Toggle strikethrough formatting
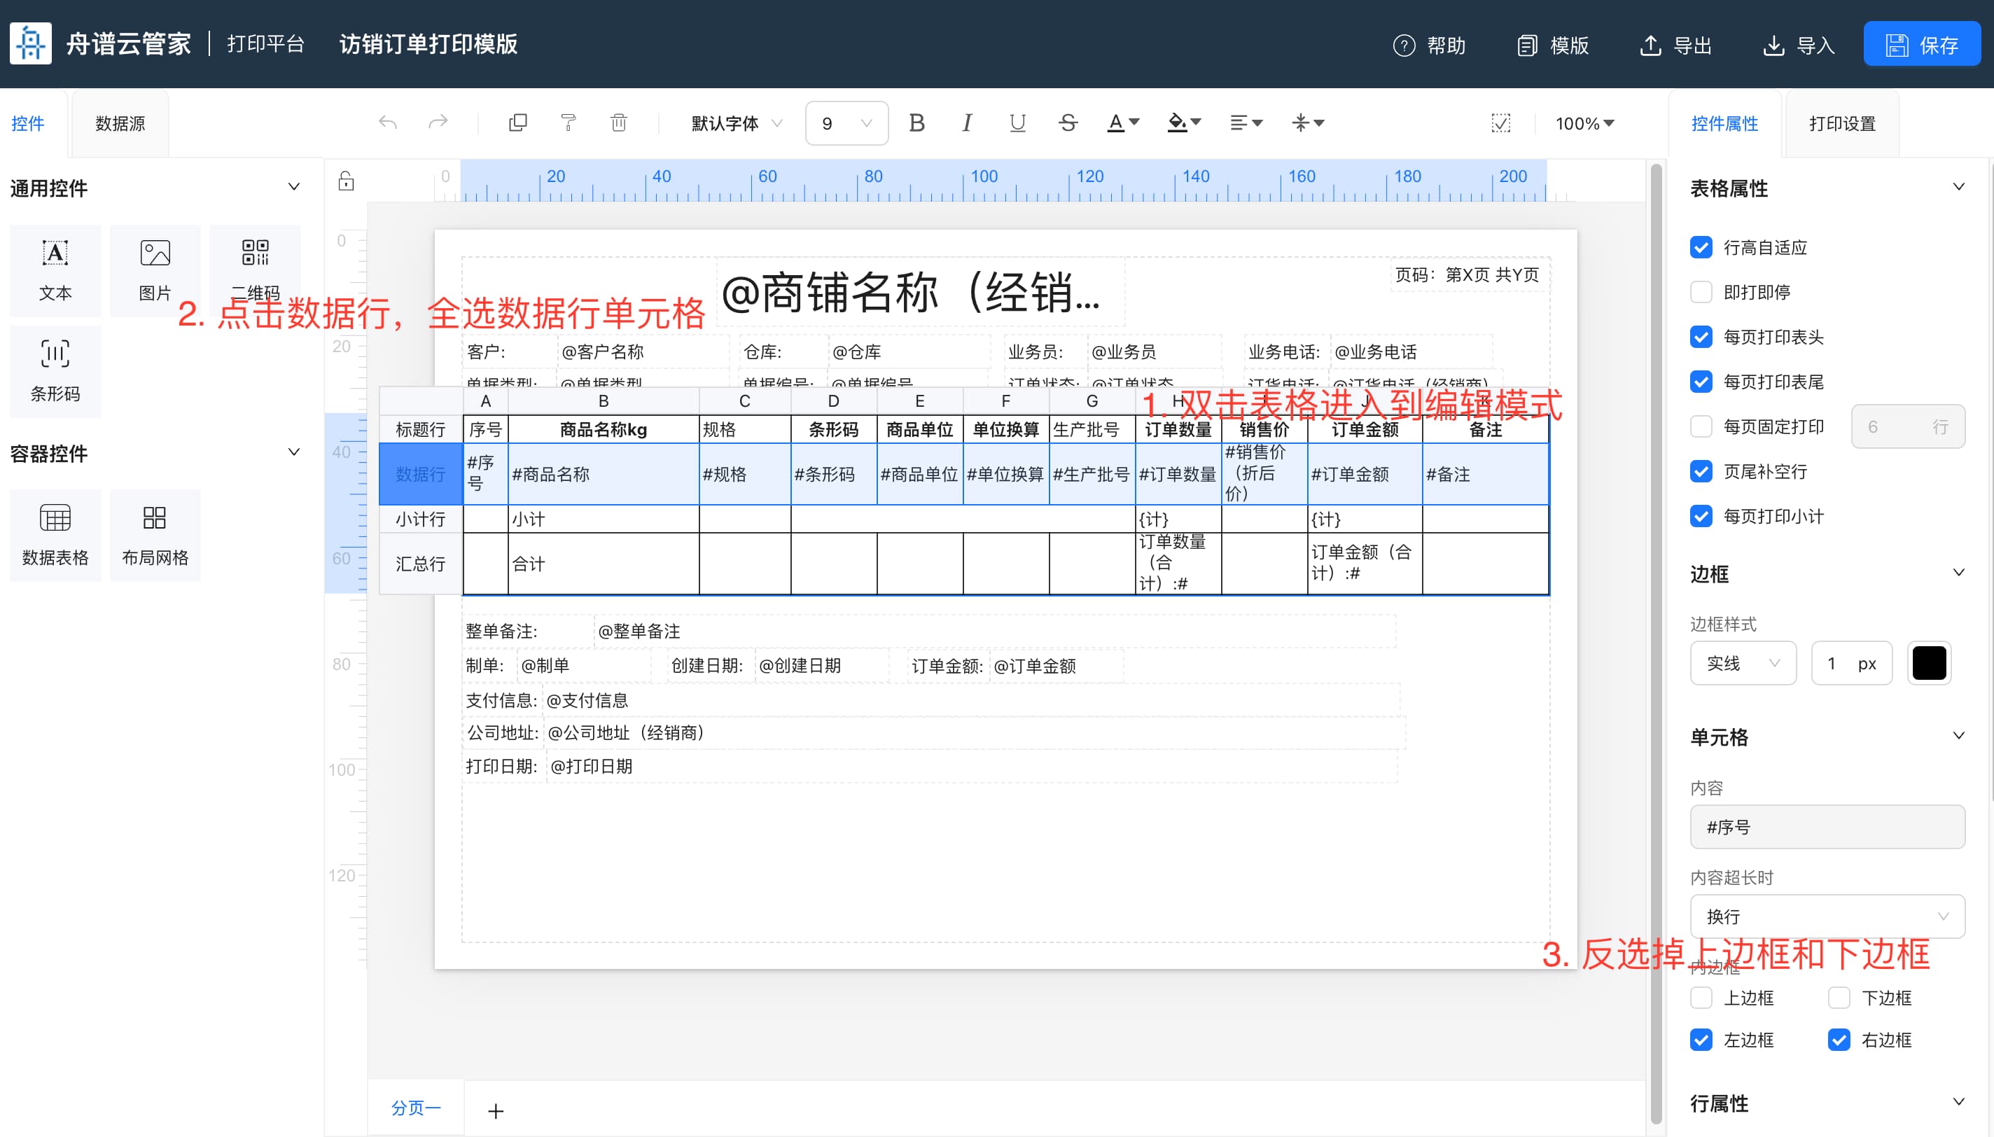 pyautogui.click(x=1068, y=123)
